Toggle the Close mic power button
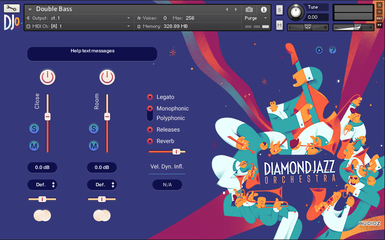This screenshot has height=240, width=385. 47,76
